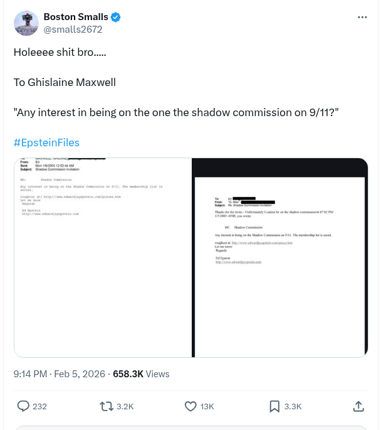Click the 3.2K reposts count
Image resolution: width=381 pixels, height=430 pixels.
[x=125, y=406]
